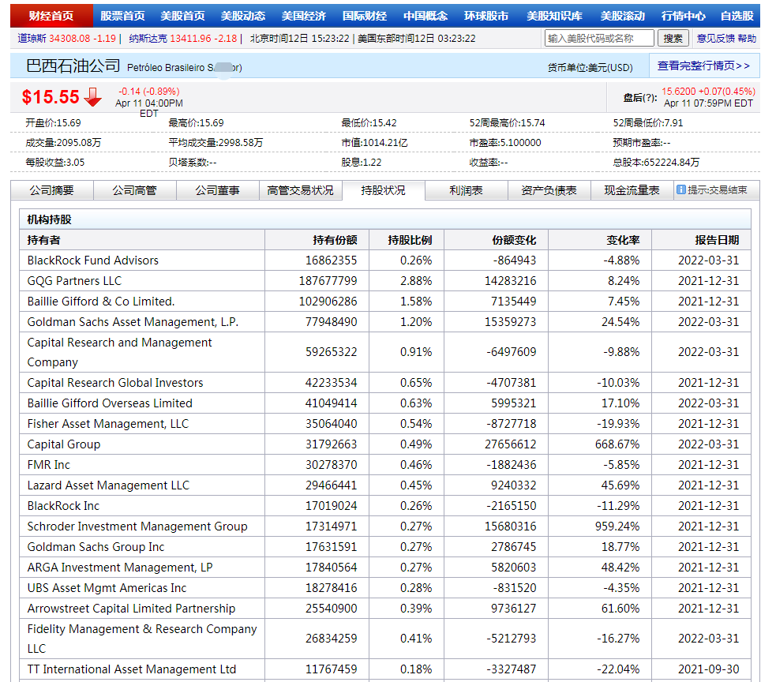Screen dimensions: 776x682
Task: Click the blue info icon beside 提示:交易结束
Action: (x=681, y=190)
